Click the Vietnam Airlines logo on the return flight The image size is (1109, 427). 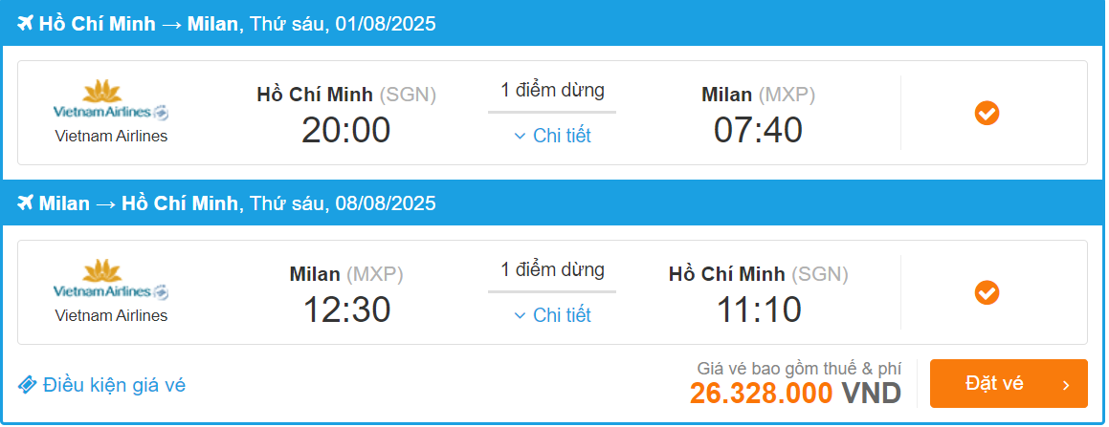111,281
